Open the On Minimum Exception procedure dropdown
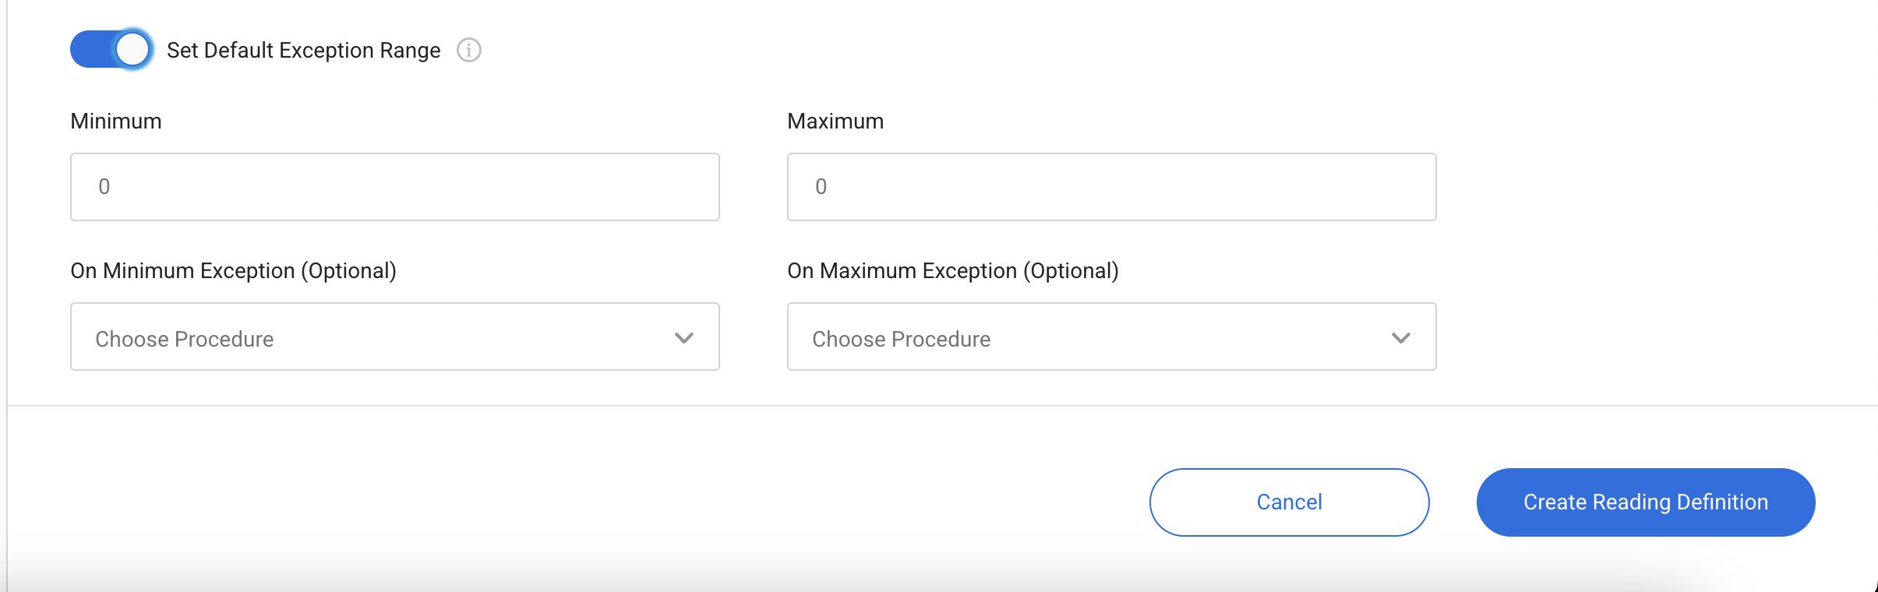The width and height of the screenshot is (1878, 592). pyautogui.click(x=394, y=337)
